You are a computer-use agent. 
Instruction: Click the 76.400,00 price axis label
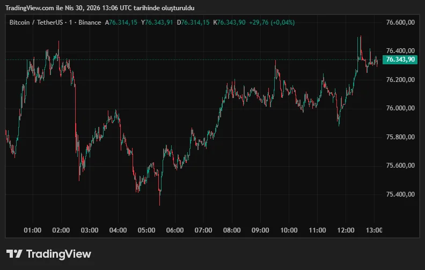coord(400,50)
